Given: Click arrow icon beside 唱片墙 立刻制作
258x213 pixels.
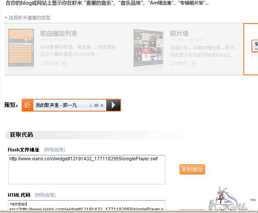Looking at the screenshot, I should (193, 64).
